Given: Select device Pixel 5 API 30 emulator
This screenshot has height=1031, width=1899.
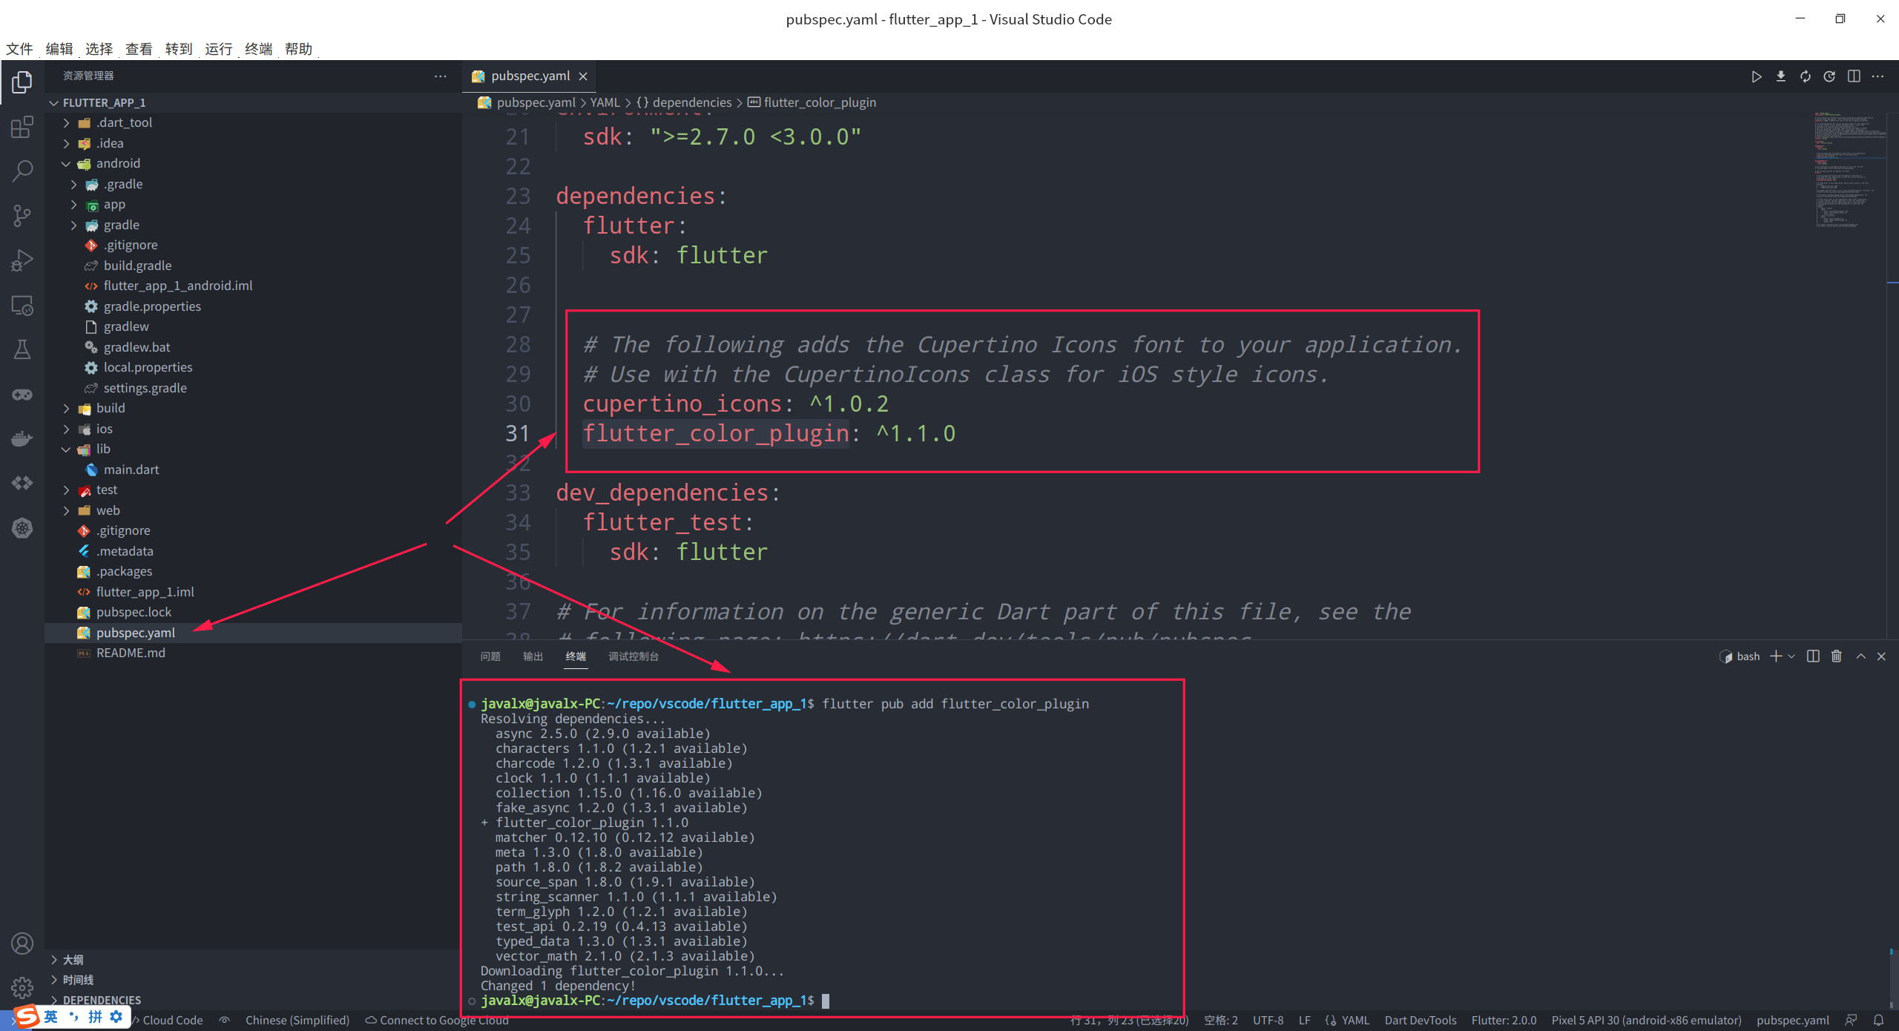Looking at the screenshot, I should coord(1646,1021).
